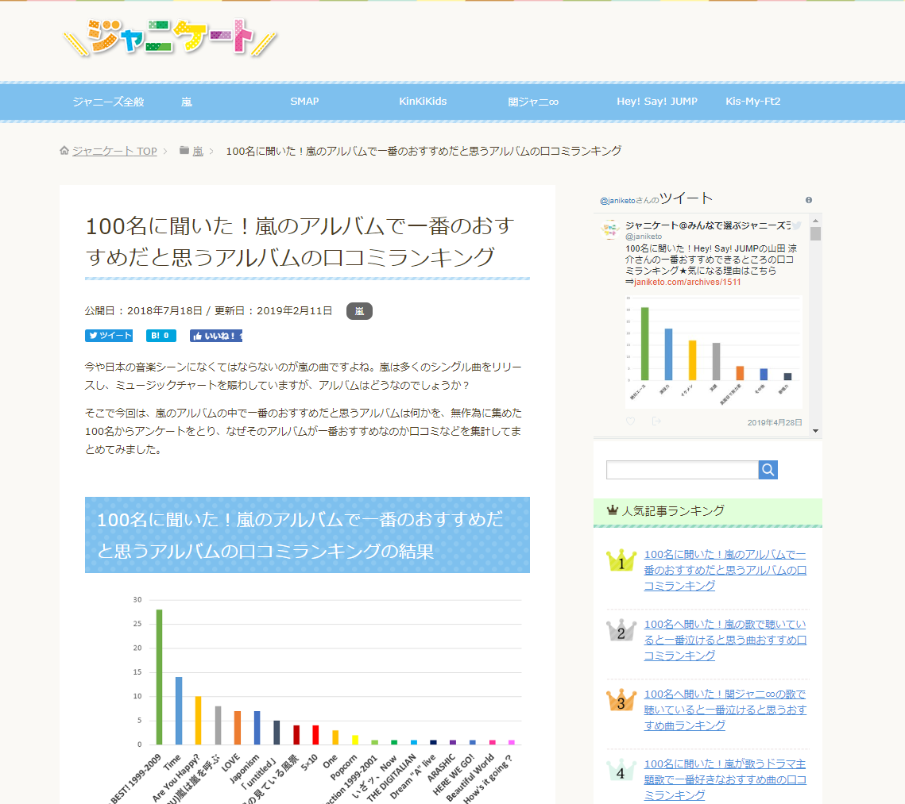Click the Twitter widget info icon
The width and height of the screenshot is (905, 804).
coord(809,200)
